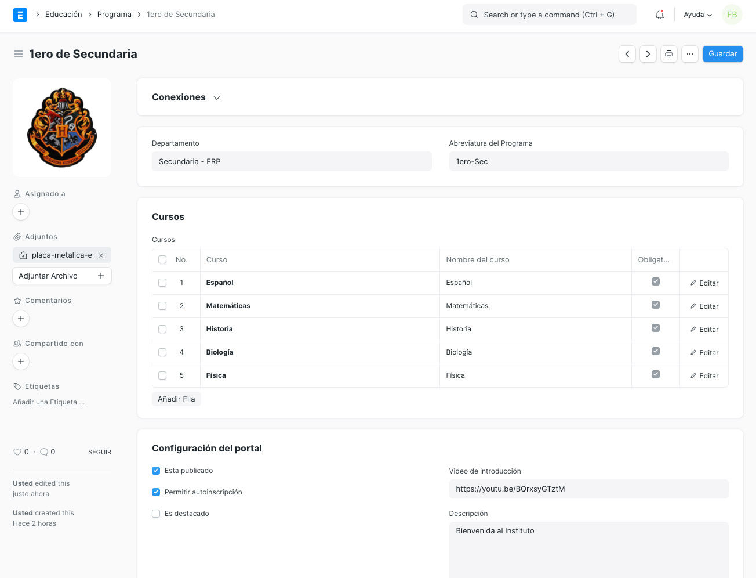Uncheck Esta publicado
The image size is (756, 578).
pos(156,471)
